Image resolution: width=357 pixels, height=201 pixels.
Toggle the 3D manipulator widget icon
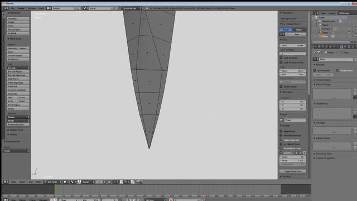[79, 182]
